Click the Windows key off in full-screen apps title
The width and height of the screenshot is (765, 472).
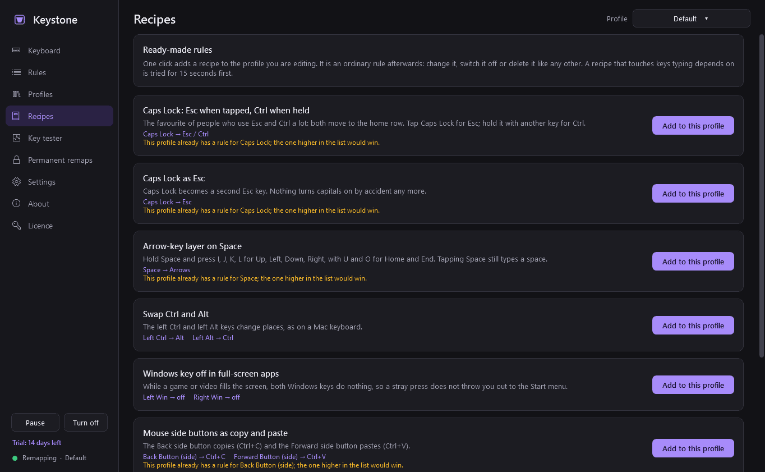click(211, 374)
